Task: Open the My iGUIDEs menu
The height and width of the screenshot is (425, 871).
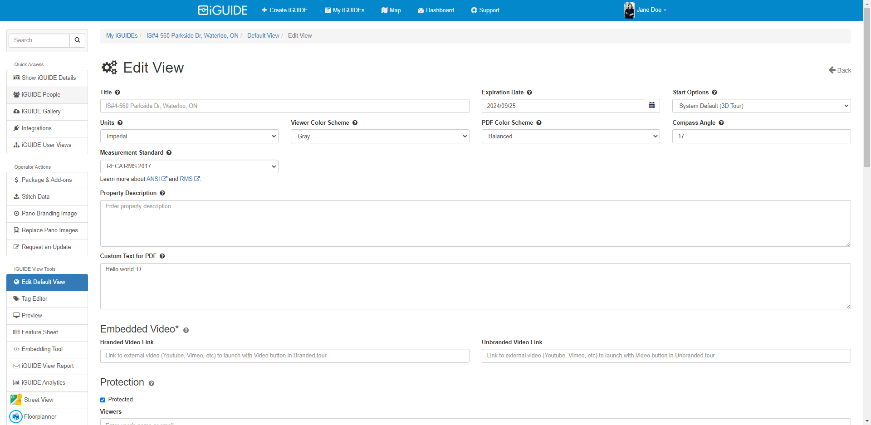Action: click(x=344, y=10)
